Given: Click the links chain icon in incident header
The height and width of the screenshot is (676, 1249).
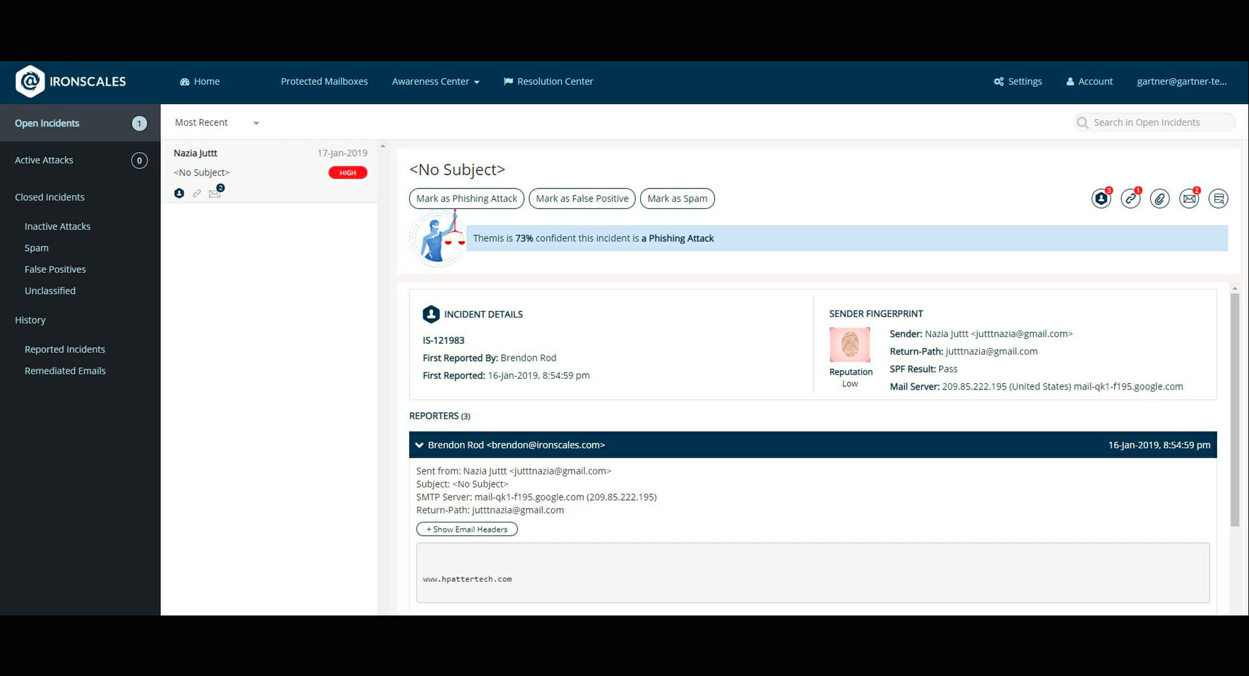Looking at the screenshot, I should tap(1130, 198).
